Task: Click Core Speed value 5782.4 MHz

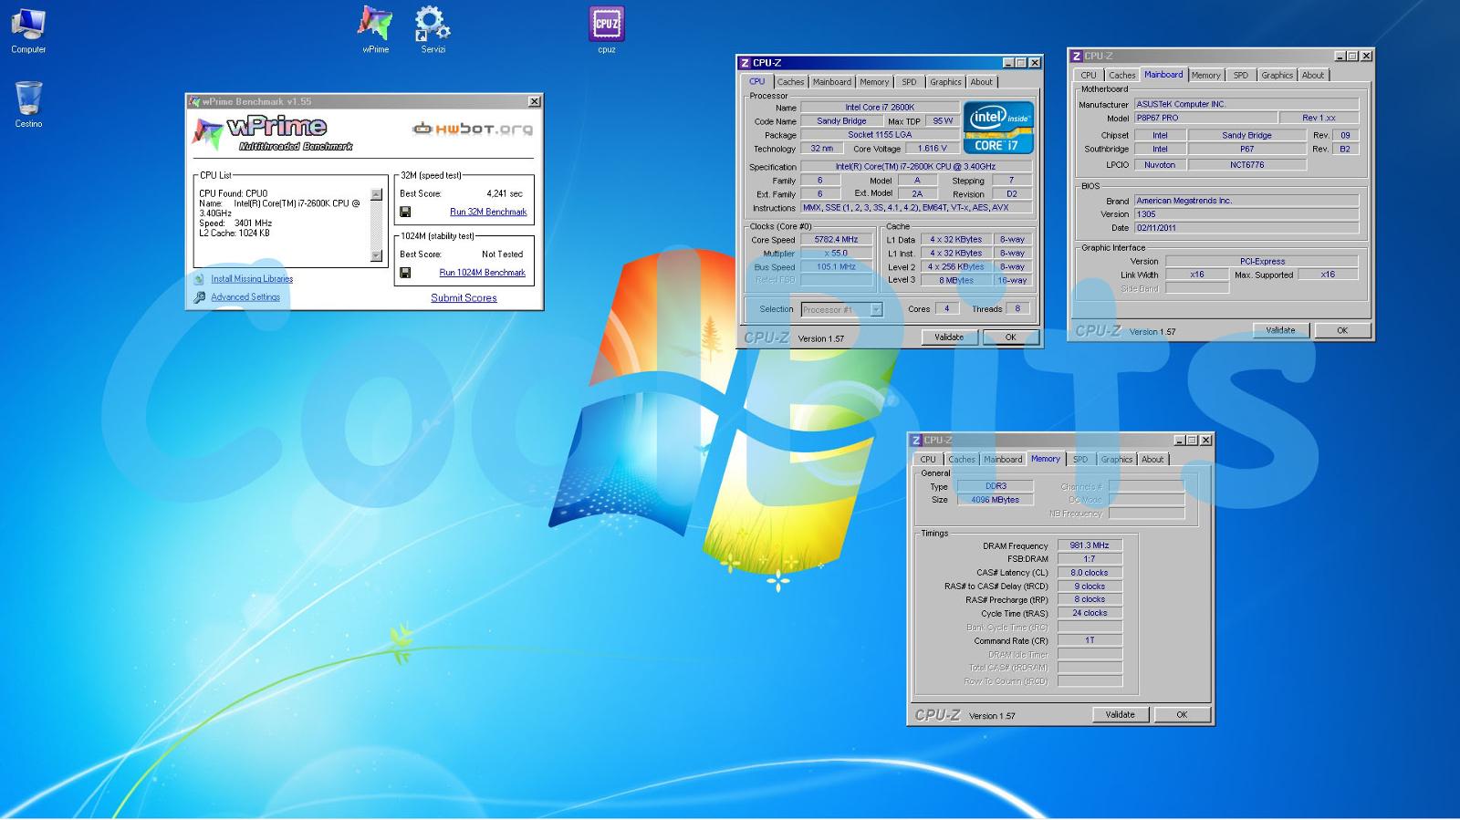Action: click(837, 240)
